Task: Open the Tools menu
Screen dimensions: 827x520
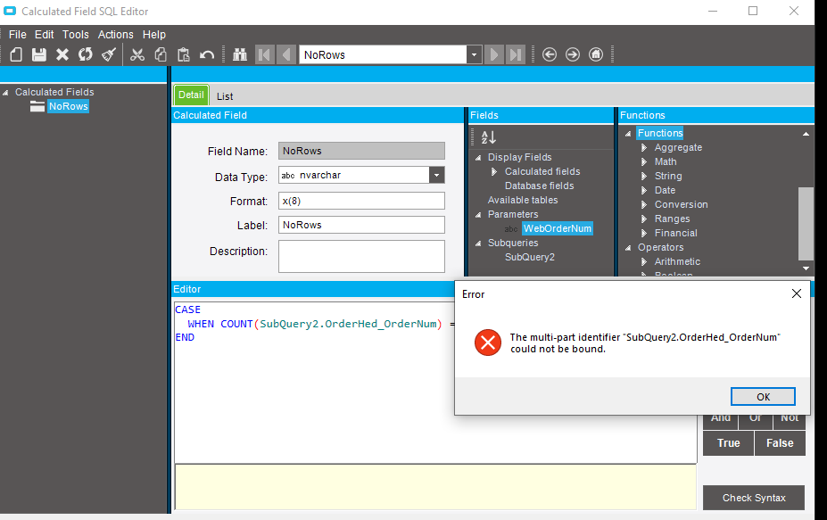Action: coord(76,34)
